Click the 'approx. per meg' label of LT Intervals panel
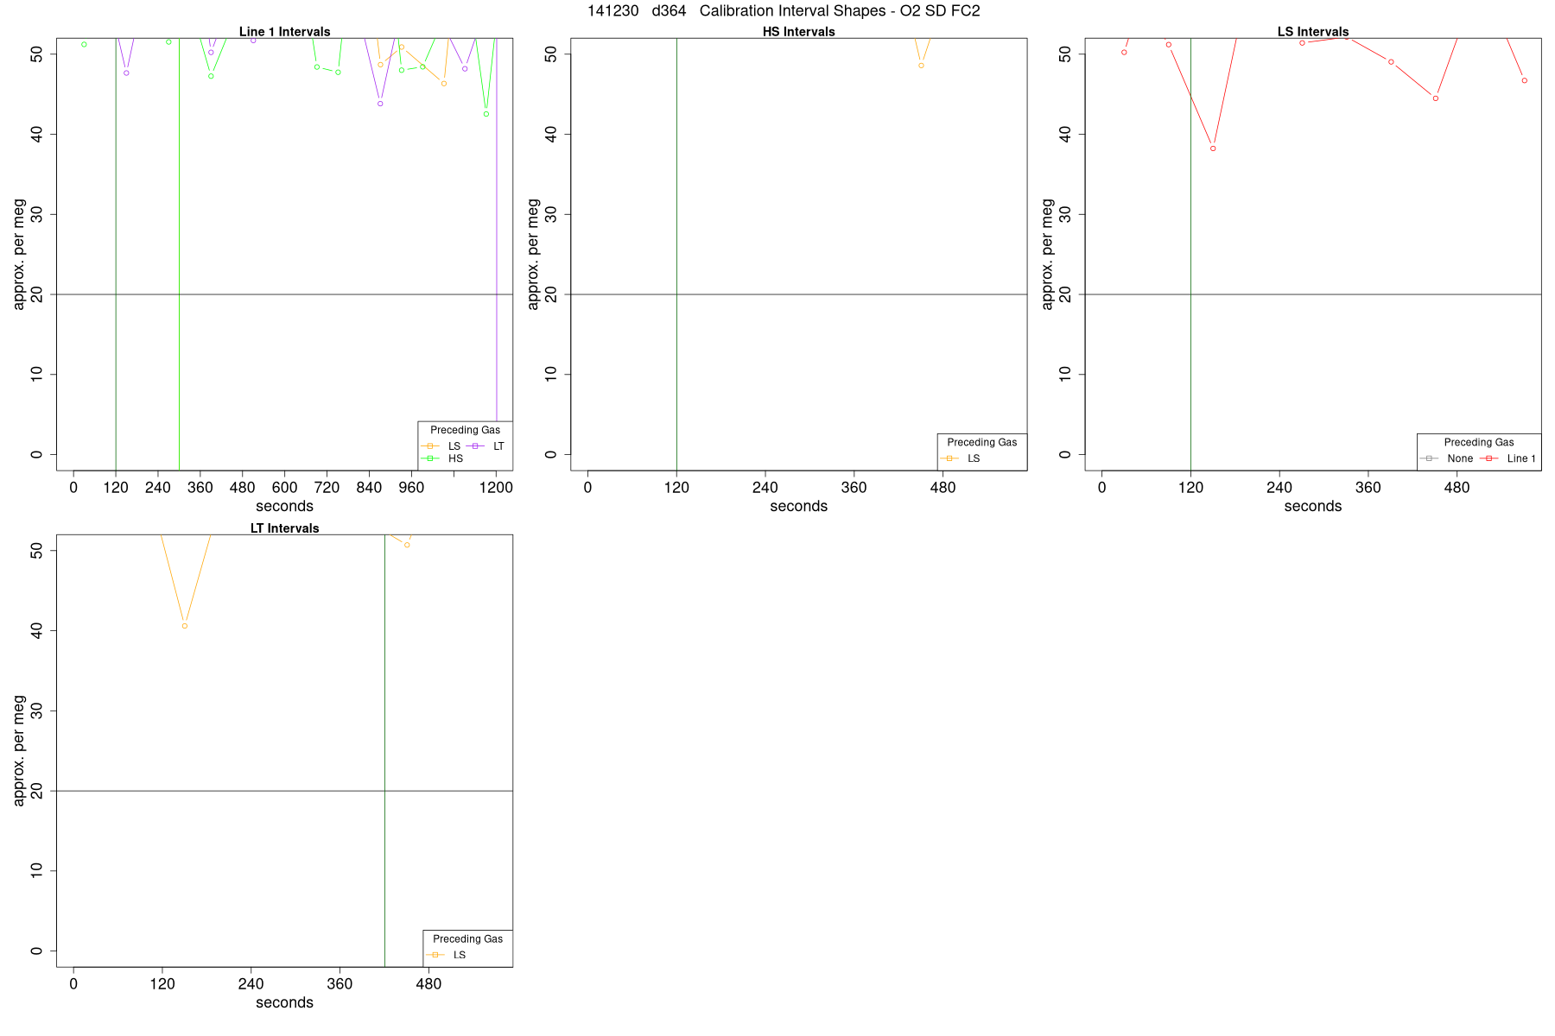The height and width of the screenshot is (1036, 1555). coord(19,750)
